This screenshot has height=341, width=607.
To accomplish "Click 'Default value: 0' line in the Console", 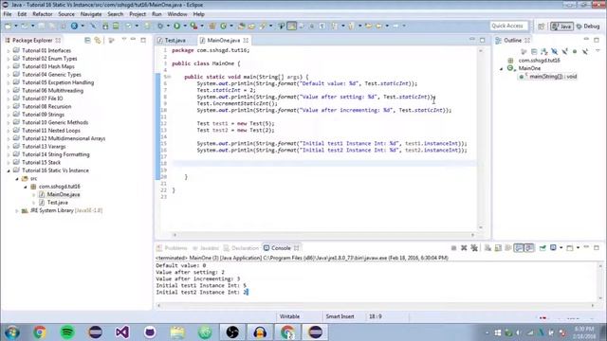I will pos(181,265).
